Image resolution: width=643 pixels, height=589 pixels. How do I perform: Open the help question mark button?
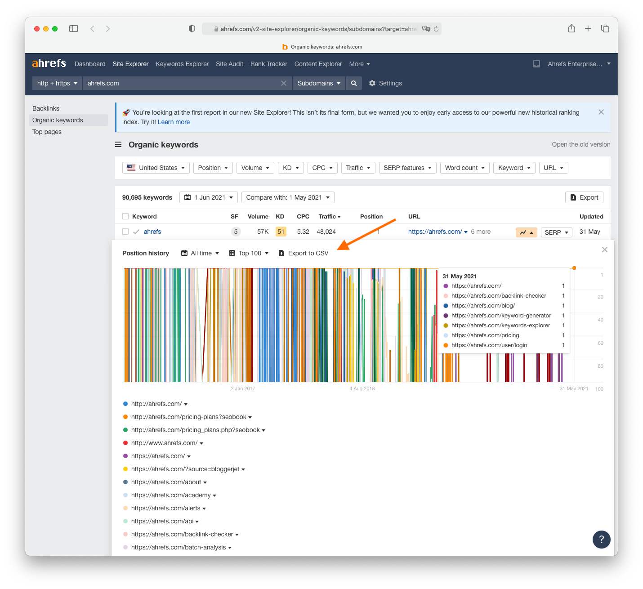601,539
